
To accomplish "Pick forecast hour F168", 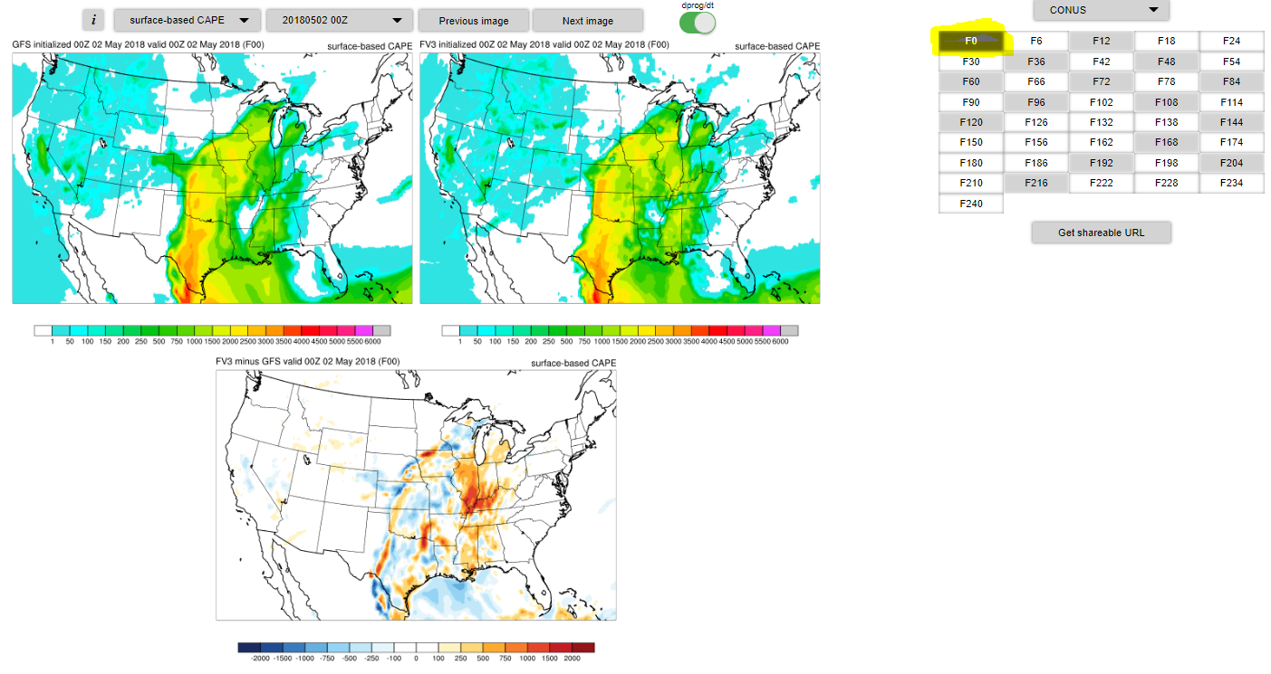I will [x=1166, y=142].
